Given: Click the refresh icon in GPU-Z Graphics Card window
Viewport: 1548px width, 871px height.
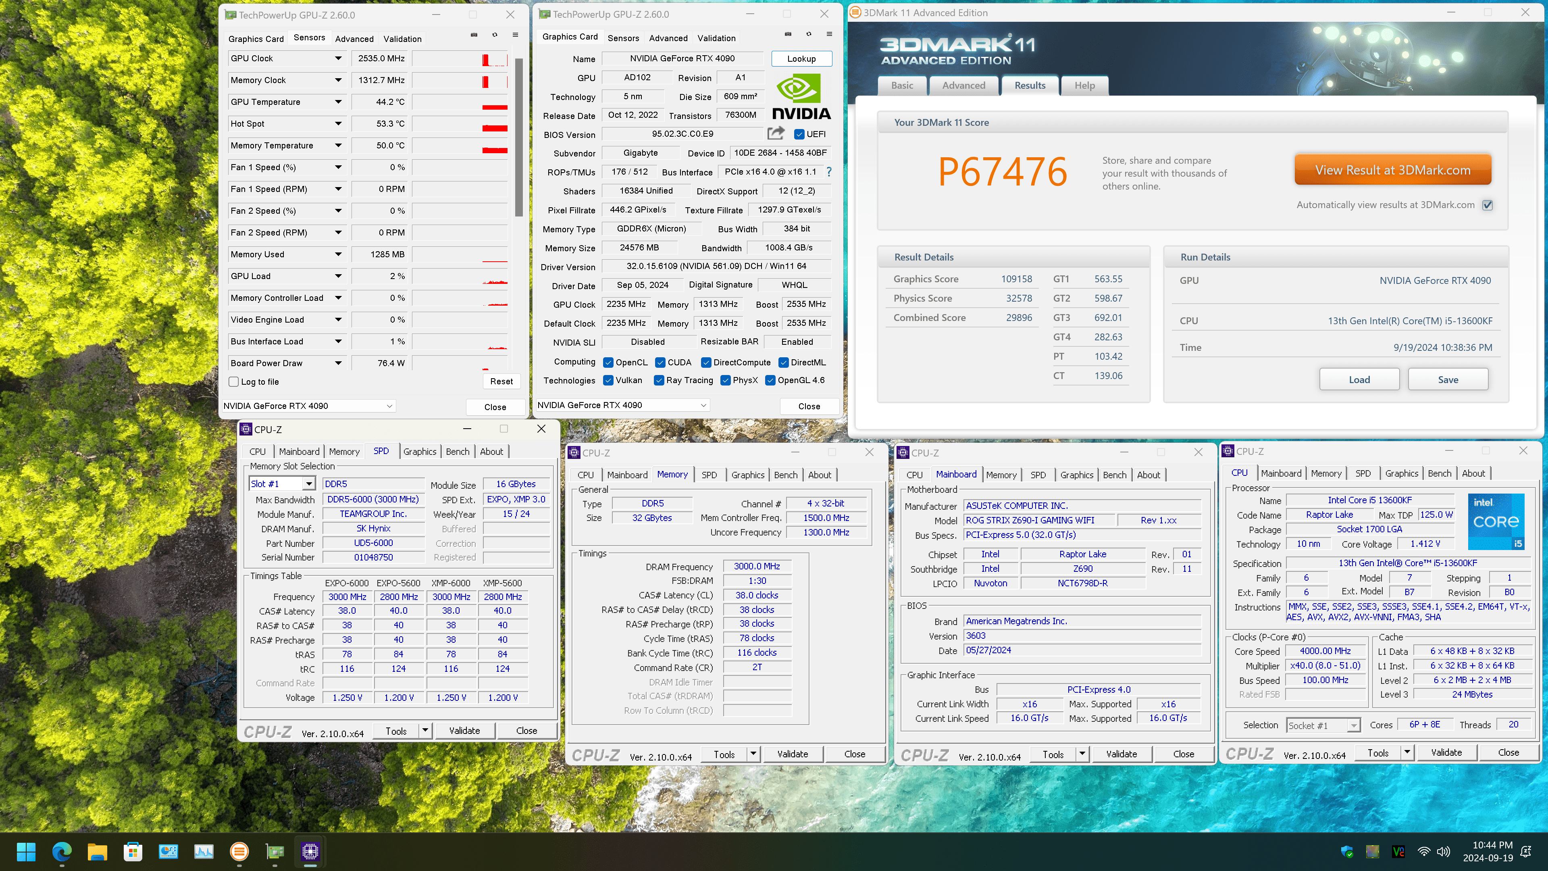Looking at the screenshot, I should point(808,34).
